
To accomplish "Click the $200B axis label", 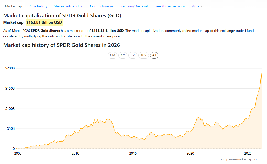I will [10, 68].
